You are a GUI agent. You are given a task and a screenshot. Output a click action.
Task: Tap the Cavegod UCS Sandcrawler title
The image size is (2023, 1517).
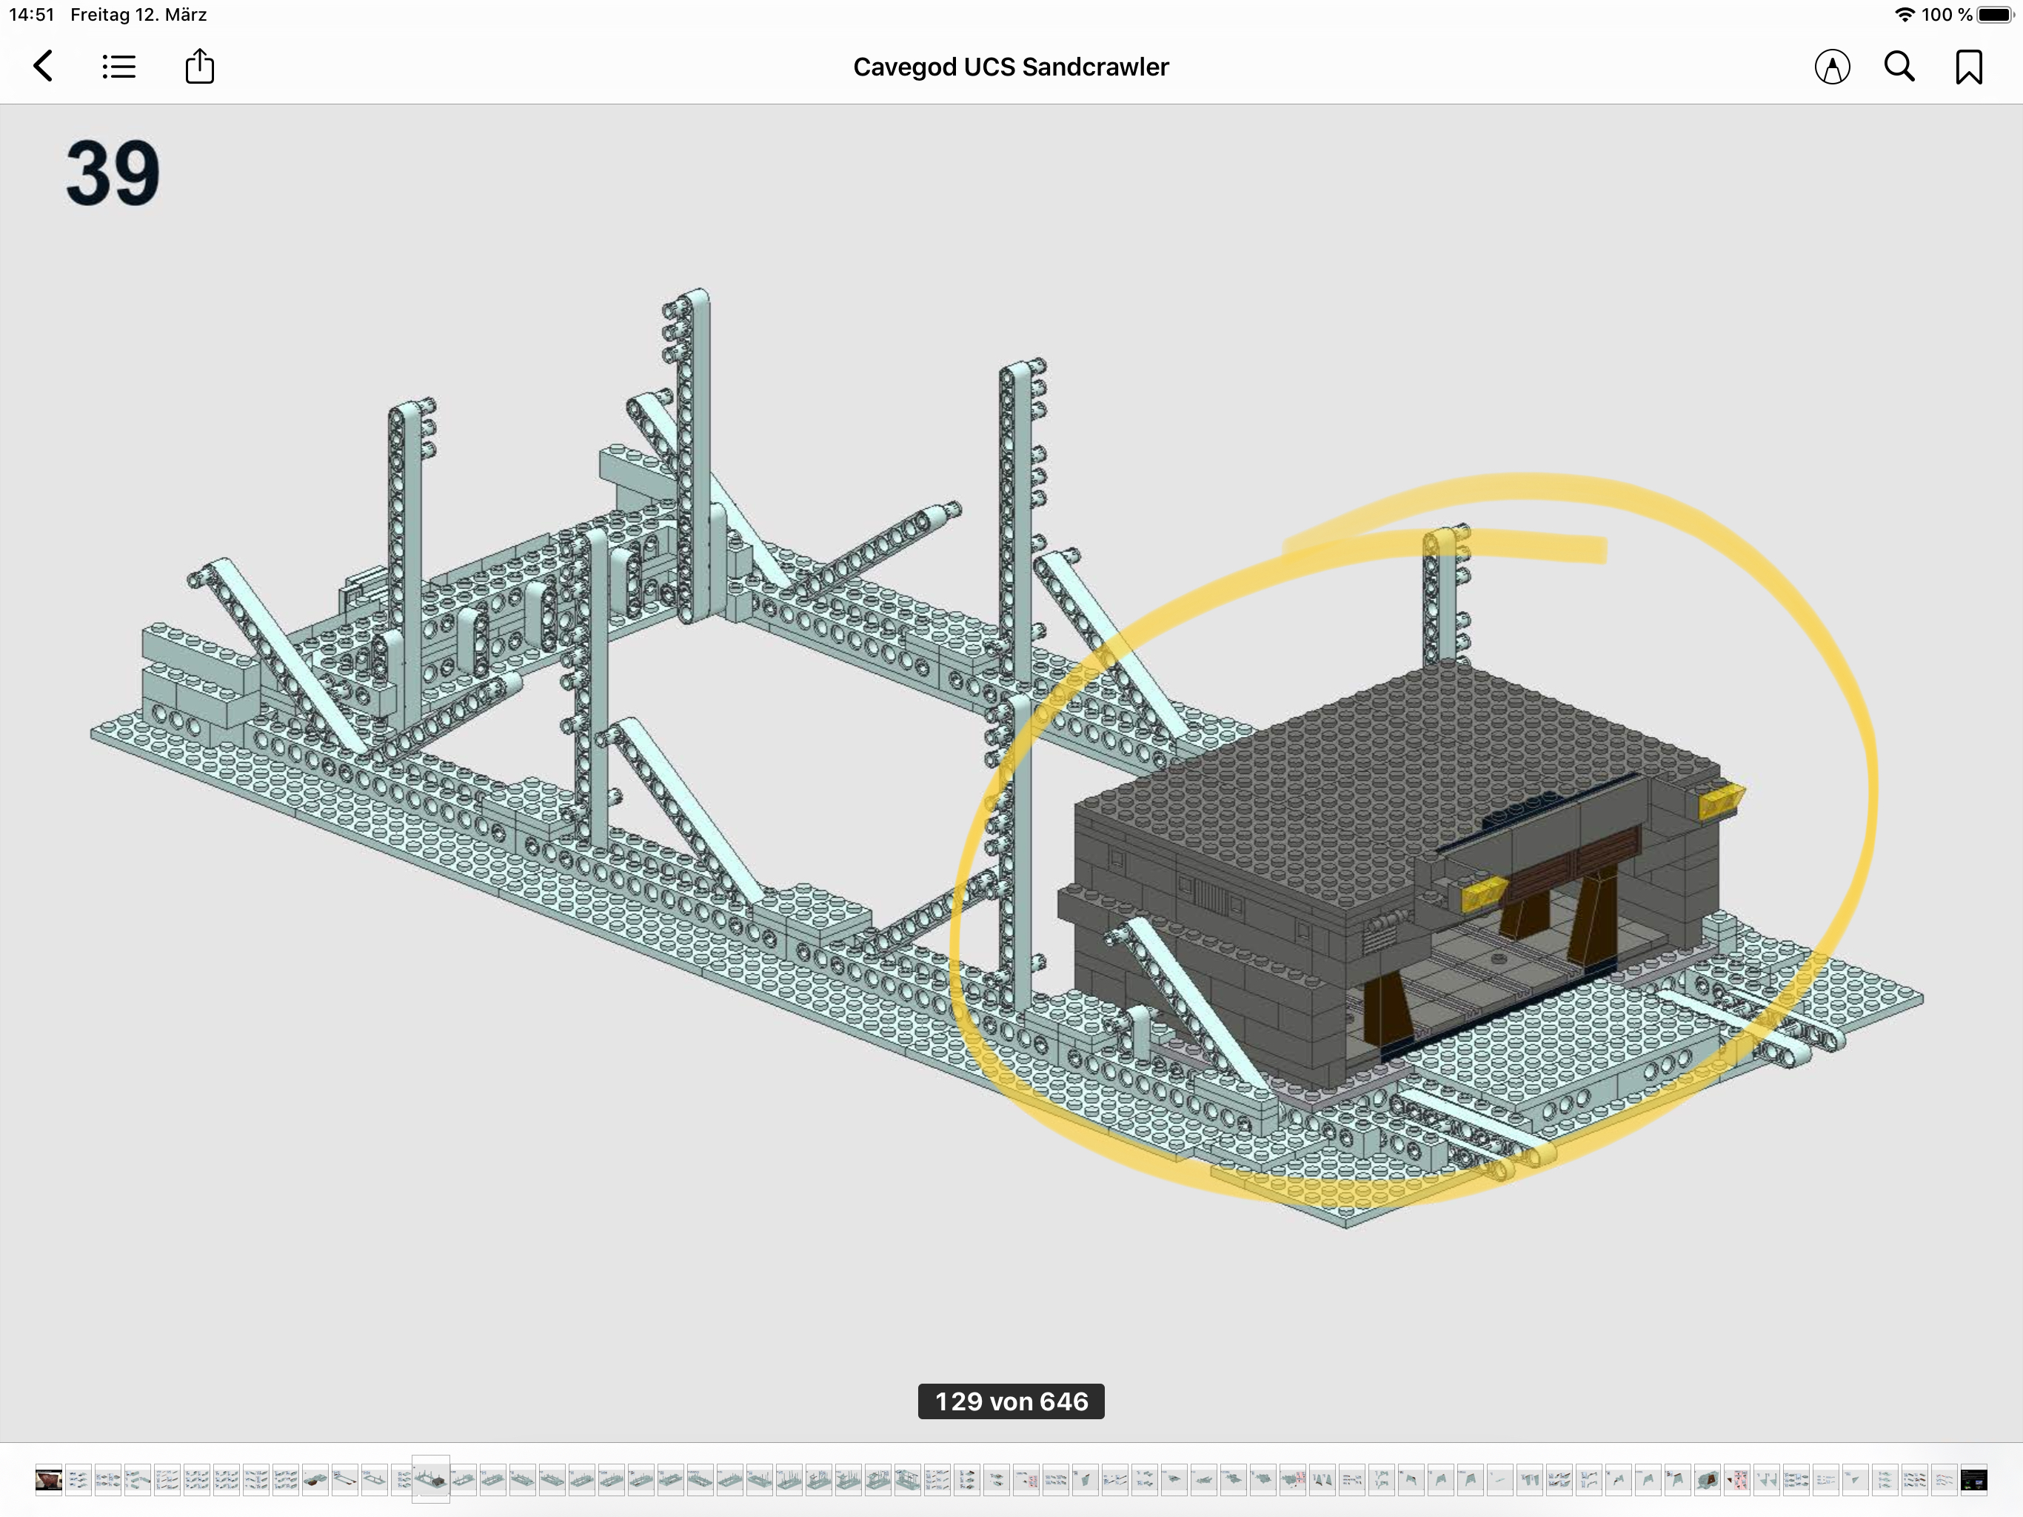(1011, 67)
